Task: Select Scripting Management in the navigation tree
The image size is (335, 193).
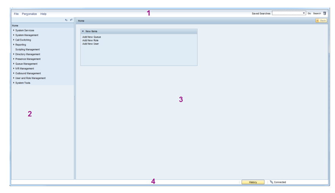Action: coord(27,49)
